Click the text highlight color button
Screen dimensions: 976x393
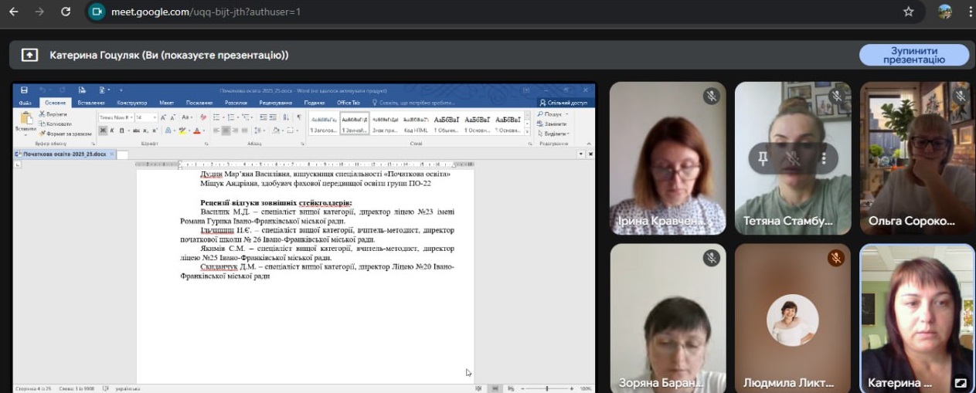click(x=182, y=130)
